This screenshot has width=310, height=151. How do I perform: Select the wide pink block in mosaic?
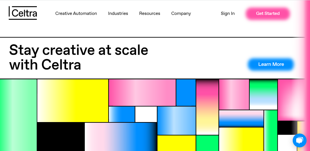[142, 93]
